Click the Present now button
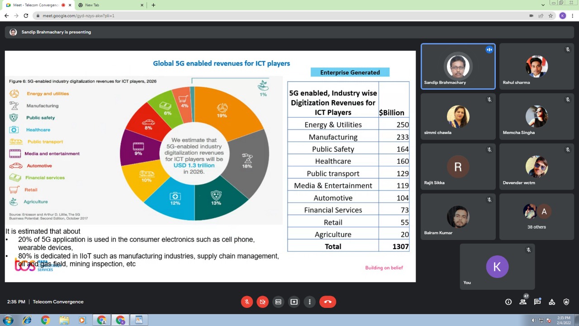 tap(294, 302)
